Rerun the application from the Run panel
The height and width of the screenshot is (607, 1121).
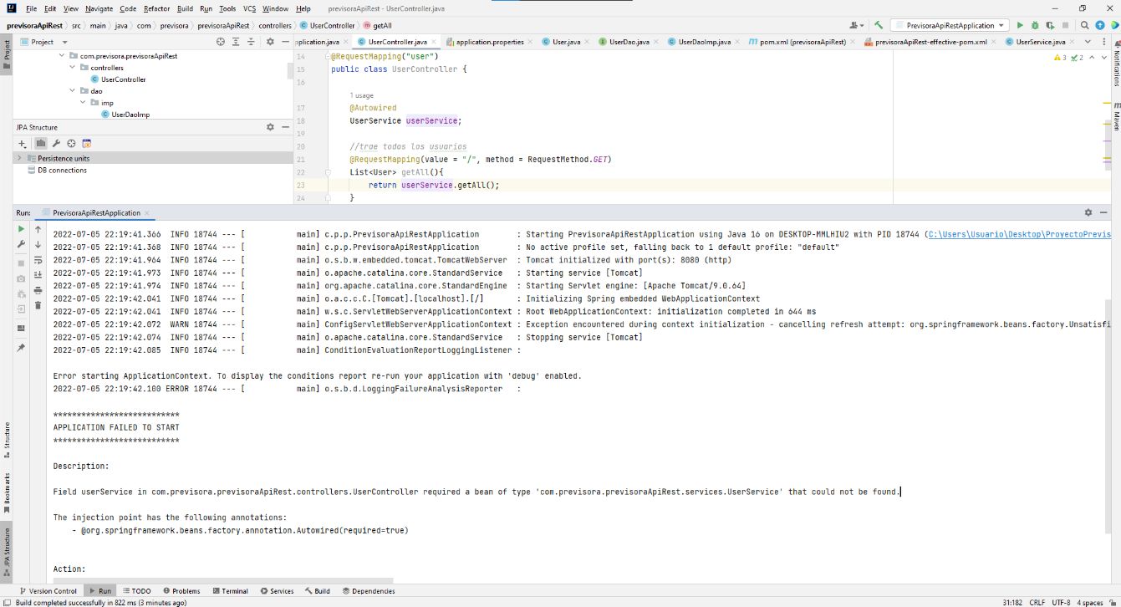coord(22,228)
